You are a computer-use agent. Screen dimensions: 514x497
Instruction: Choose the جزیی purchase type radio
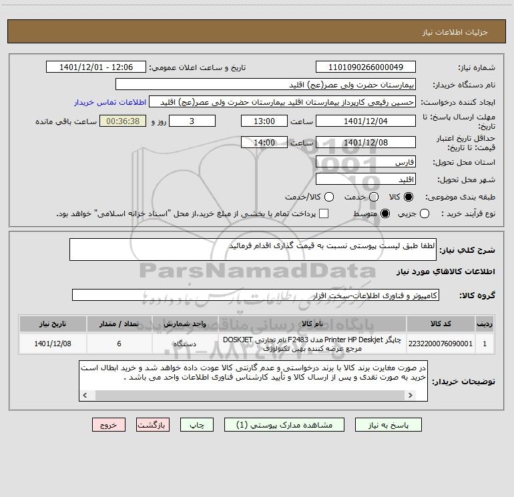424,213
